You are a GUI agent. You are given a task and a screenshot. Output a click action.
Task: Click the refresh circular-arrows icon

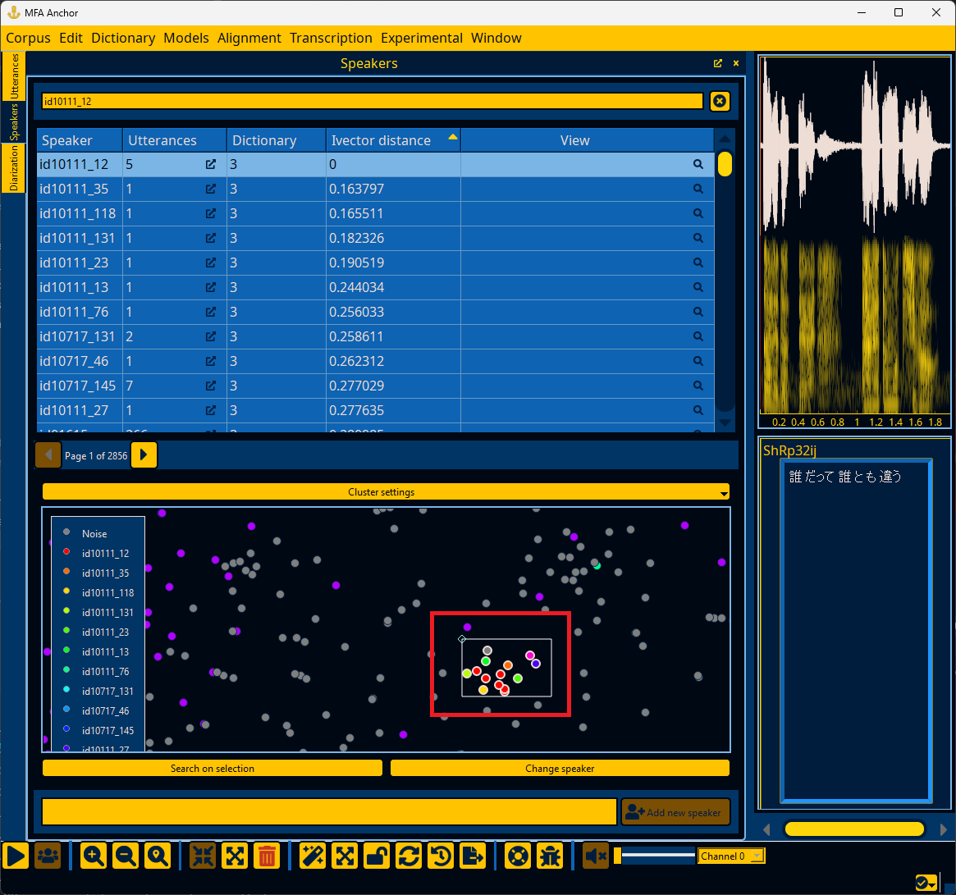(x=409, y=856)
